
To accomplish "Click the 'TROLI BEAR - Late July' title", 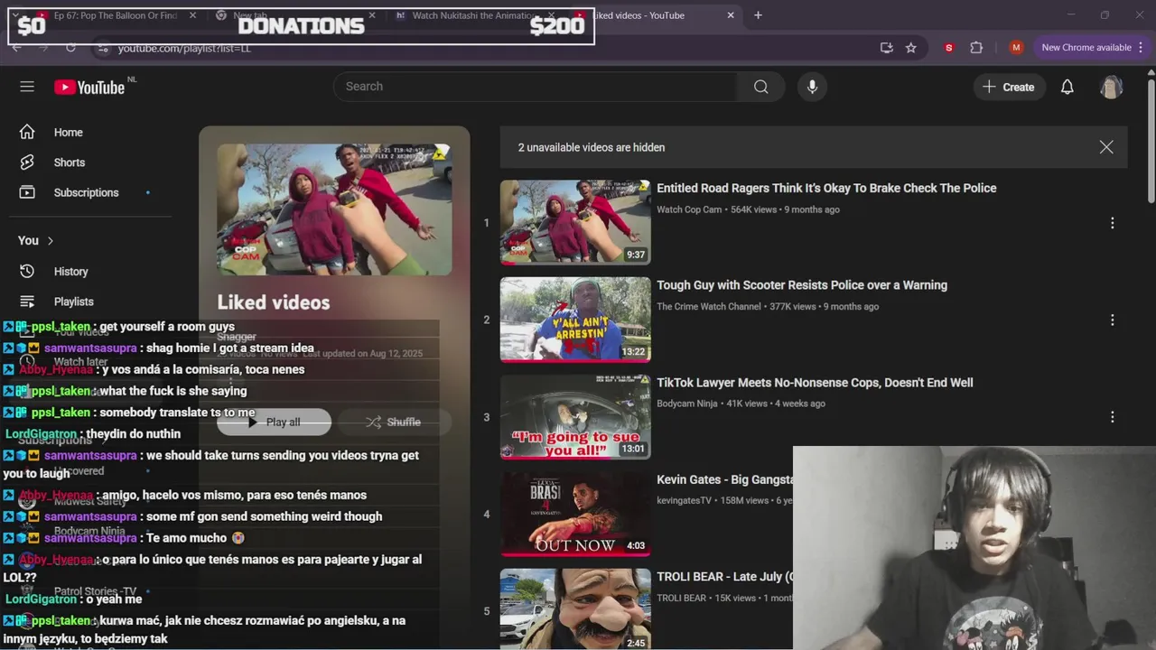I will click(724, 577).
